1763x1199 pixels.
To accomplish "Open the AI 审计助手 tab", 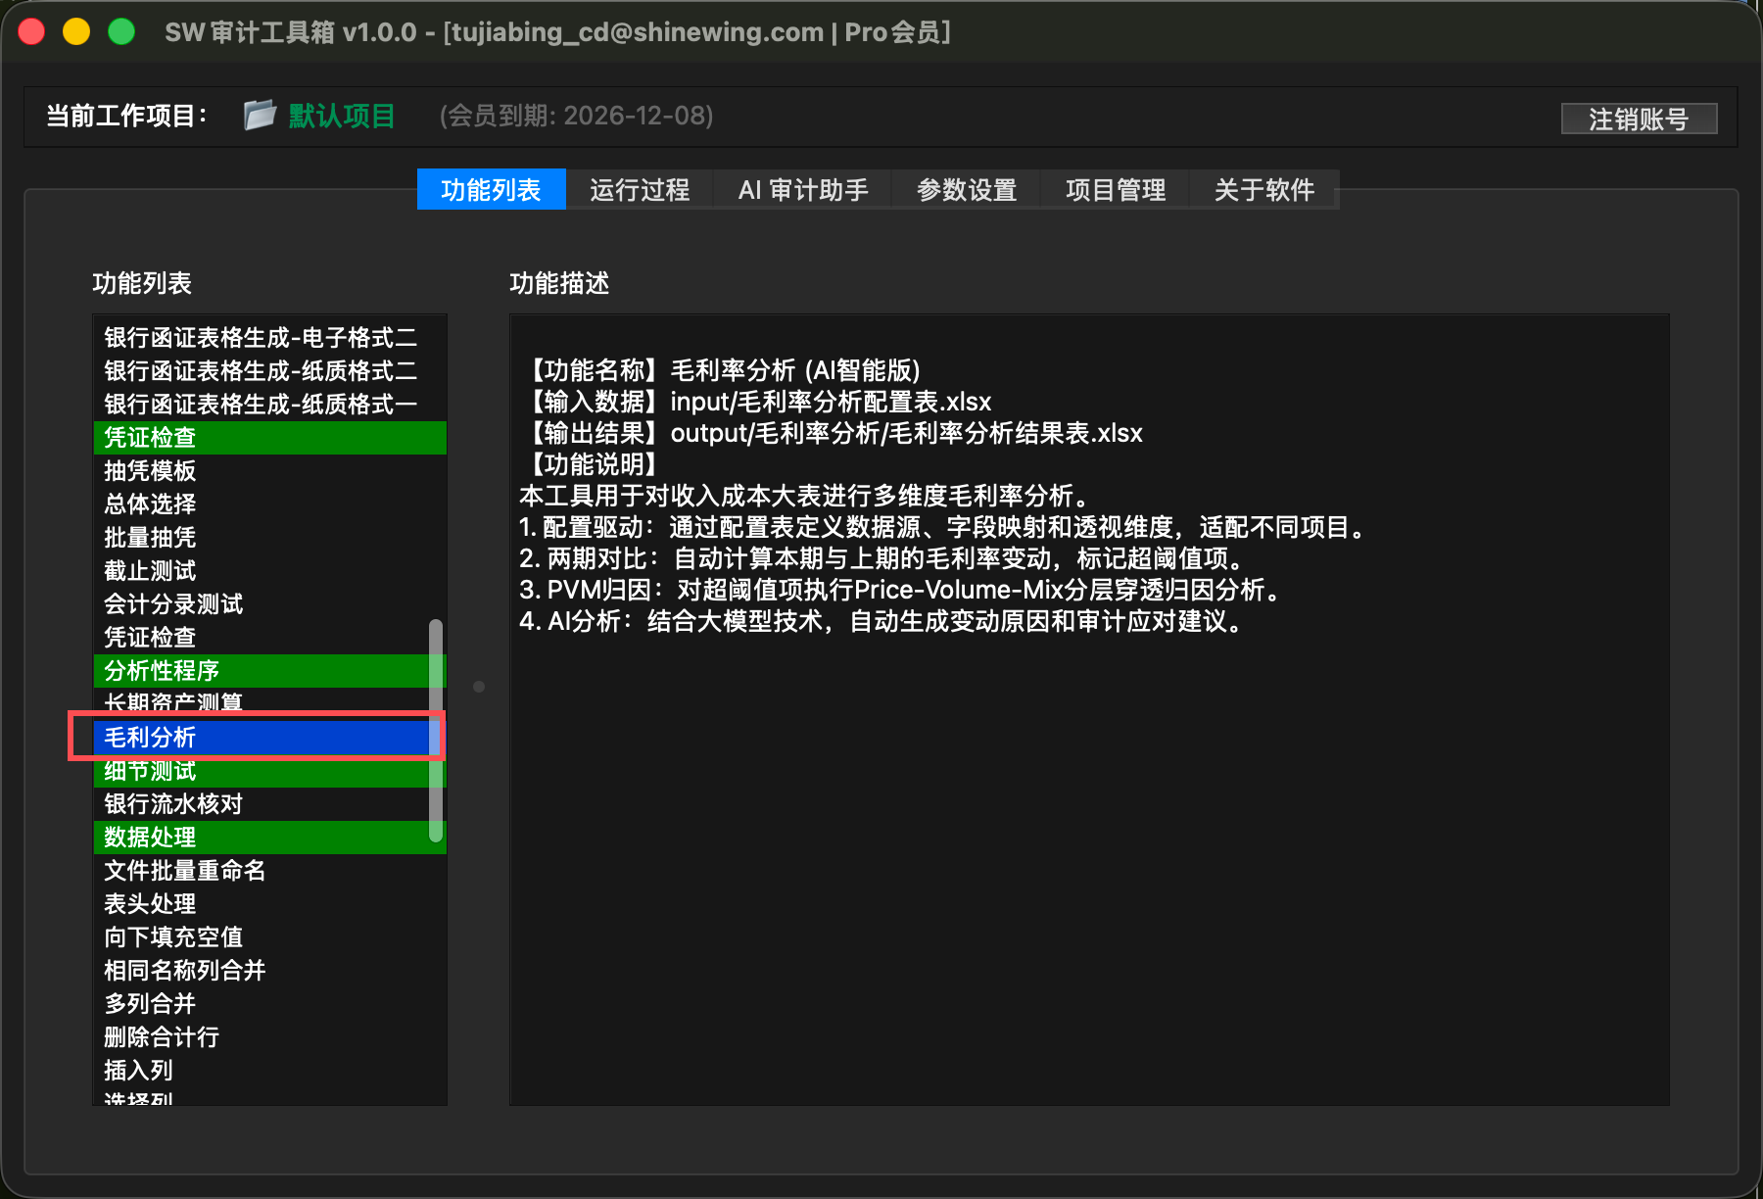I will point(803,189).
